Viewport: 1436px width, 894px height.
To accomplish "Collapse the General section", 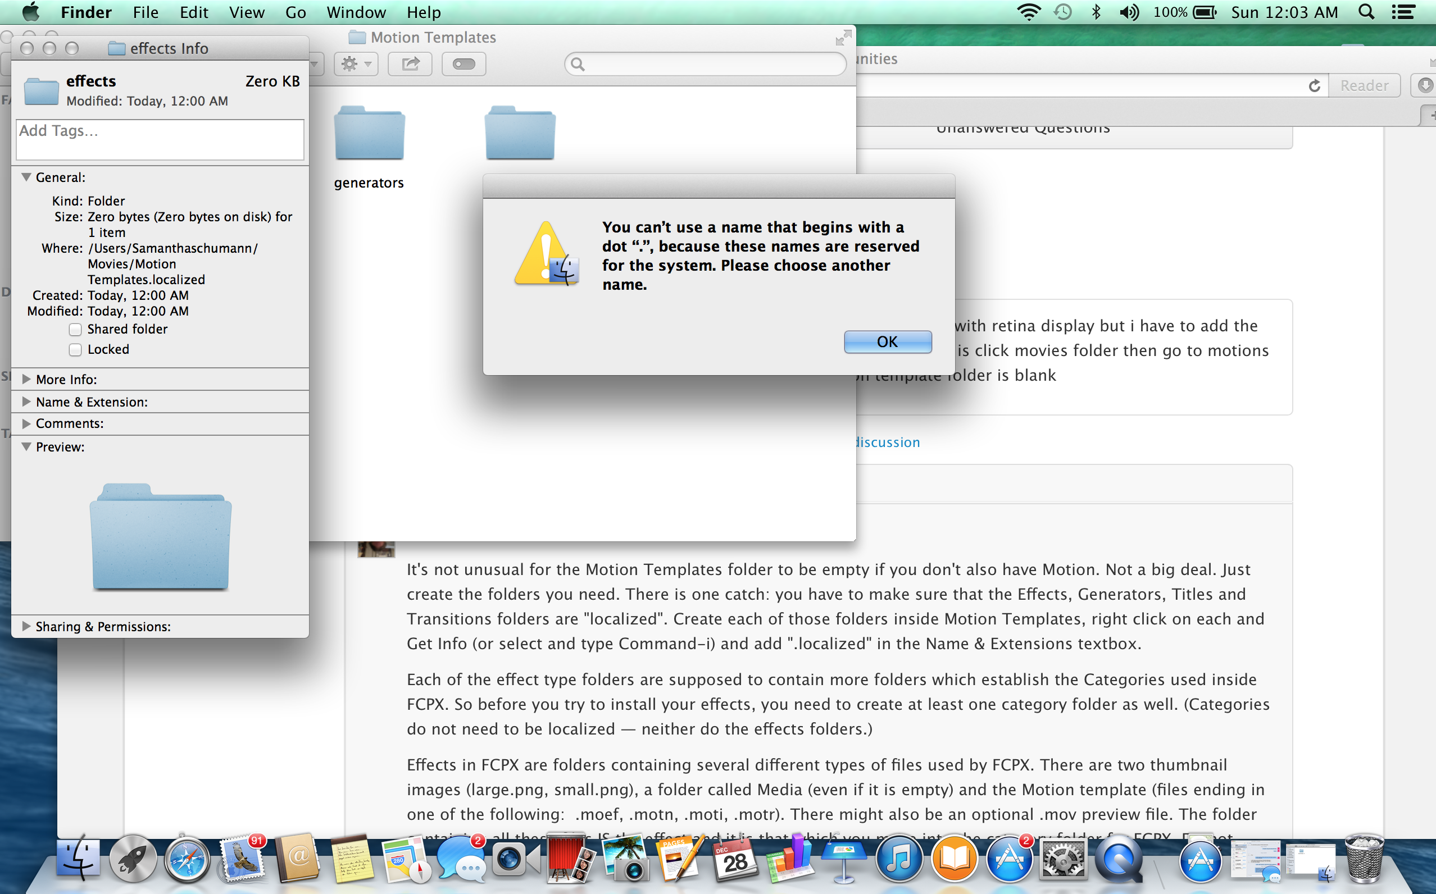I will 26,177.
